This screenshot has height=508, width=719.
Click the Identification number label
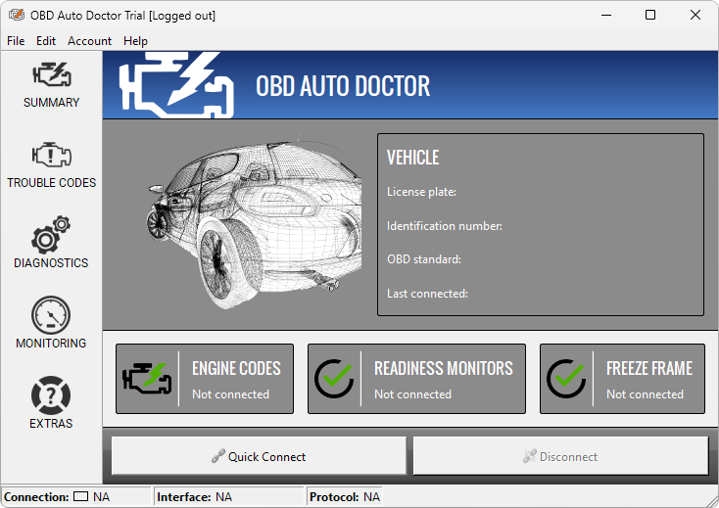(x=445, y=226)
